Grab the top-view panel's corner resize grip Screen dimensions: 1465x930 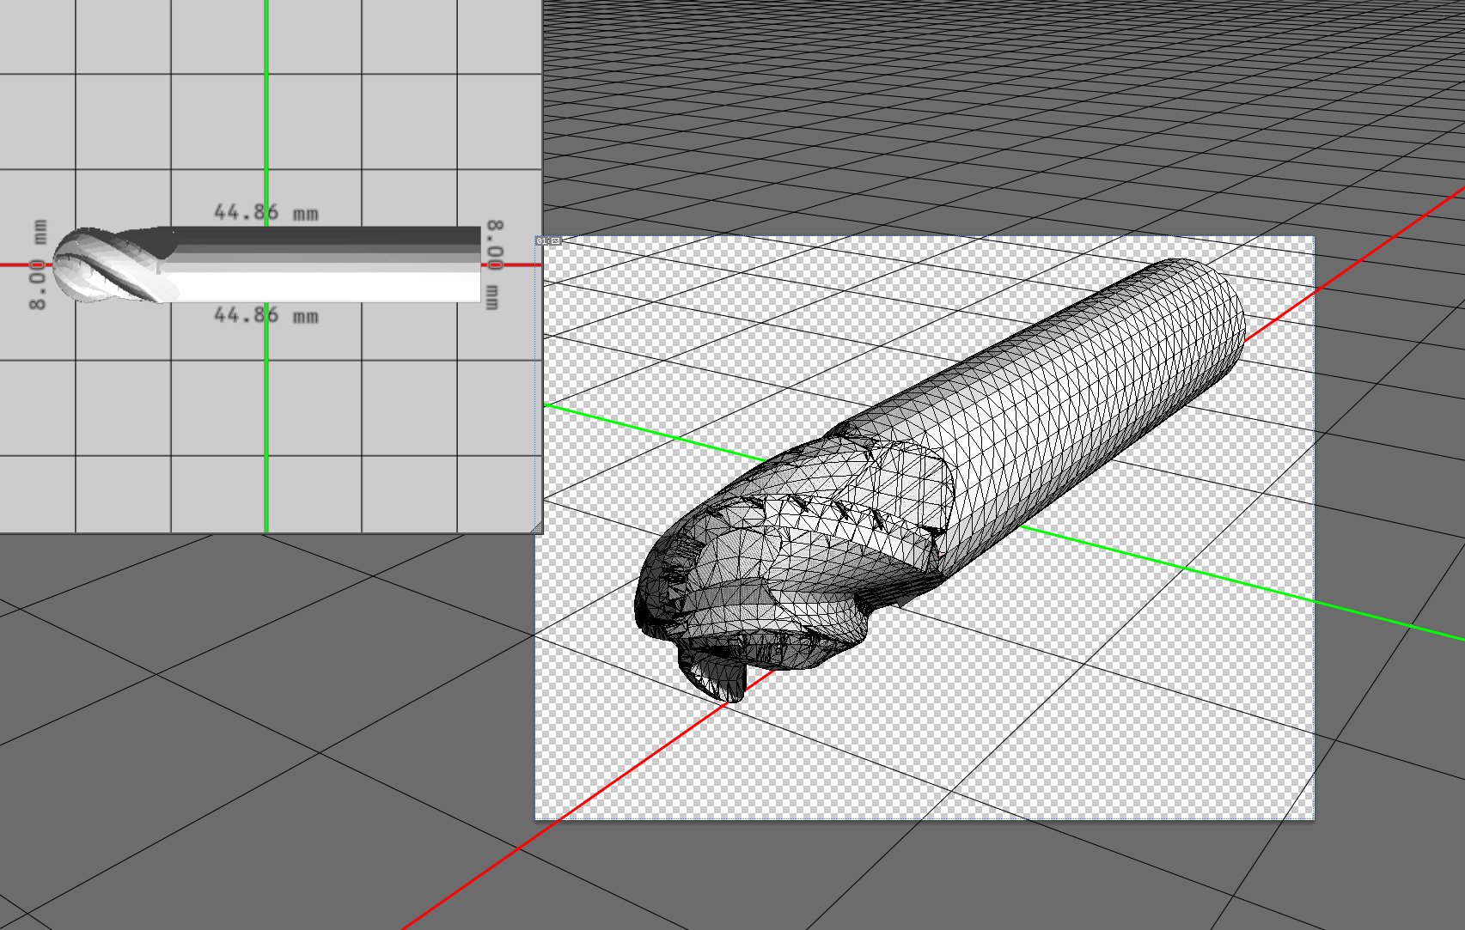point(537,527)
